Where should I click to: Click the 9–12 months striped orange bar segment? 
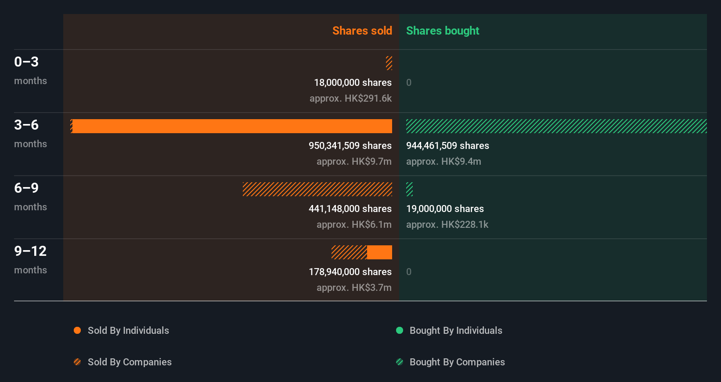[350, 252]
